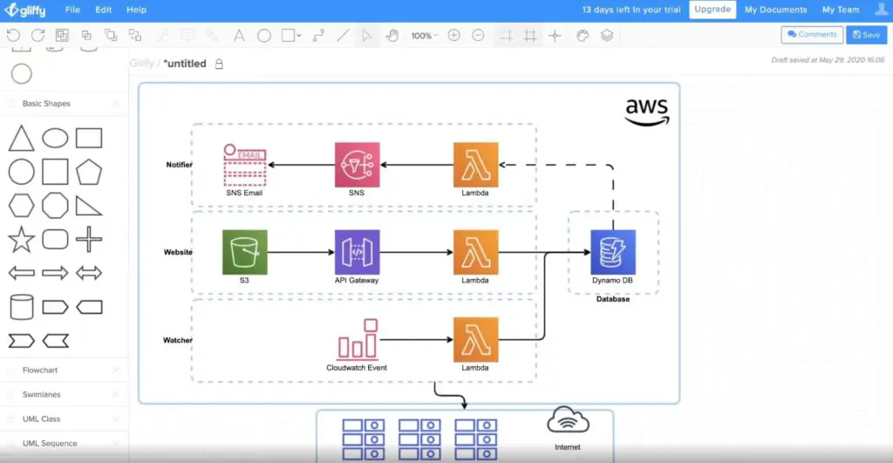893x463 pixels.
Task: Open the File menu
Action: pos(72,10)
